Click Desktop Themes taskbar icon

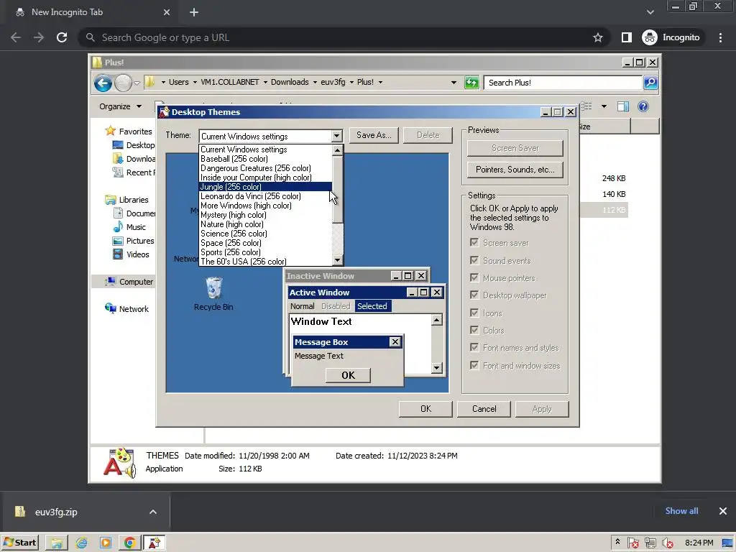click(x=154, y=543)
